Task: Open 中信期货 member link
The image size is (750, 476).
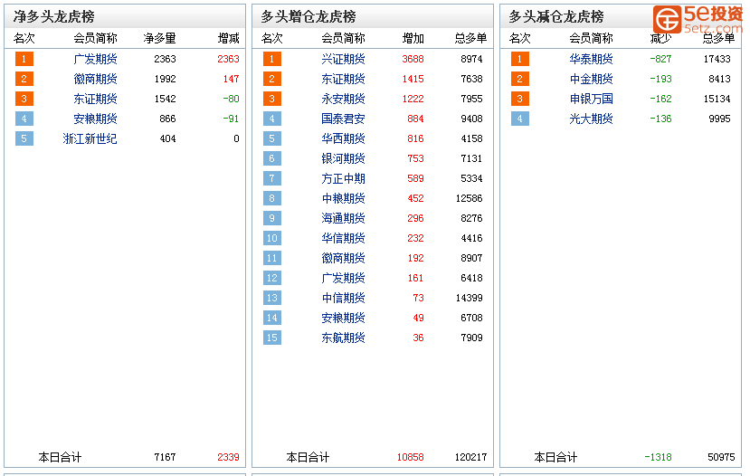Action: click(343, 298)
